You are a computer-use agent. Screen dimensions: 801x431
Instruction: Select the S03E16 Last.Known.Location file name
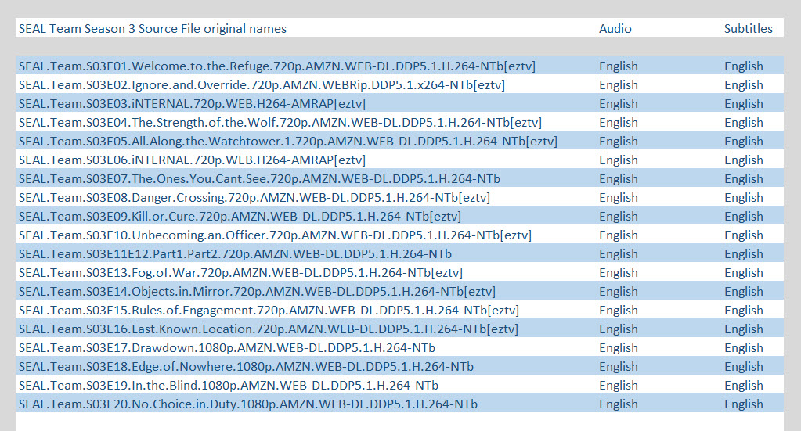tap(269, 329)
